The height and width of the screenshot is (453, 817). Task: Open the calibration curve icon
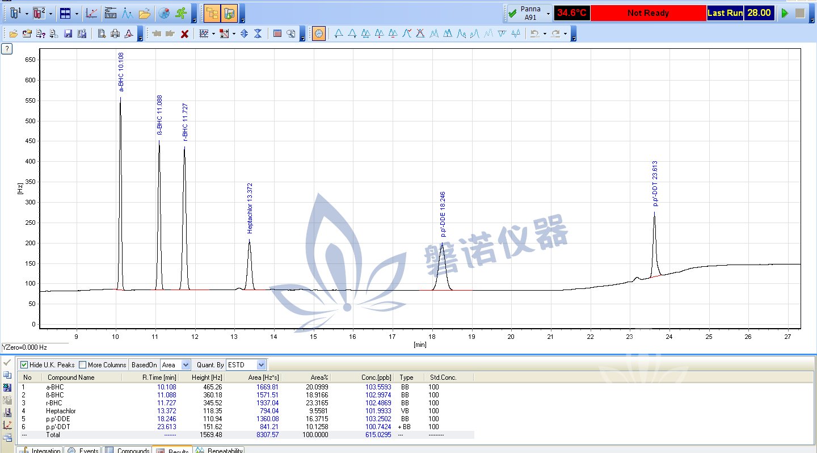pos(91,12)
